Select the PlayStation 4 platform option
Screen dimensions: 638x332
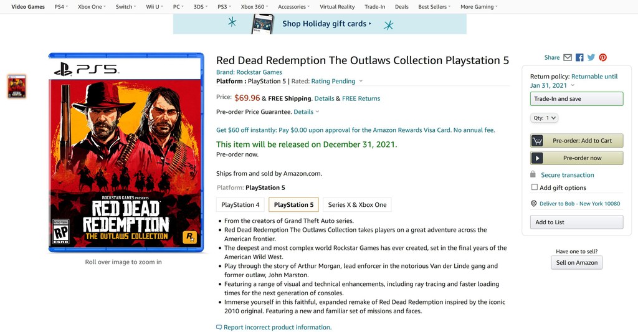tap(240, 205)
